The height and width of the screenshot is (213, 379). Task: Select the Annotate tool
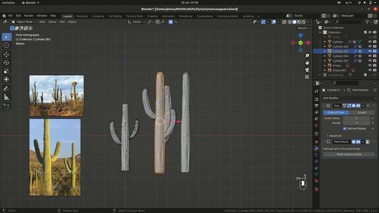point(7,89)
